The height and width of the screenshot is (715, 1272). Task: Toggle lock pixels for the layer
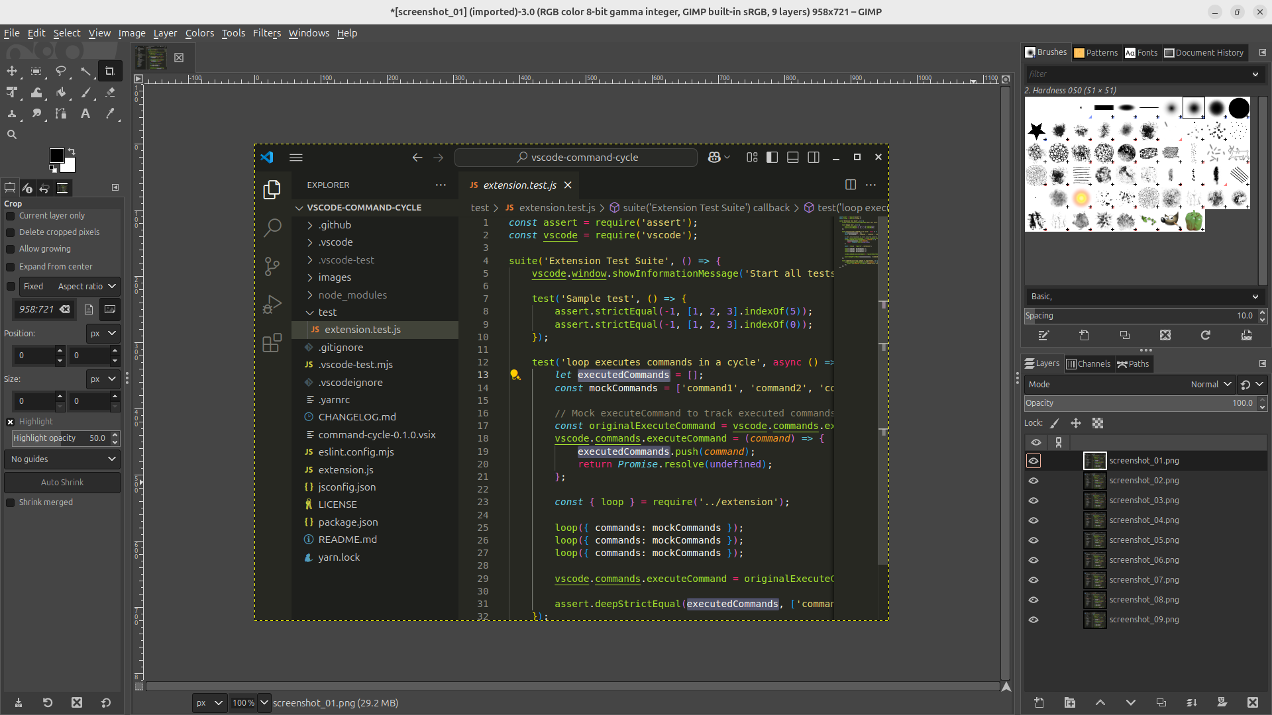click(1055, 423)
